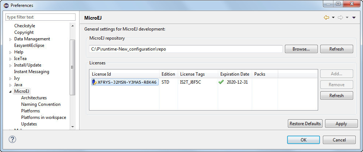
Task: Sort by the License Tags column header
Action: (198, 74)
